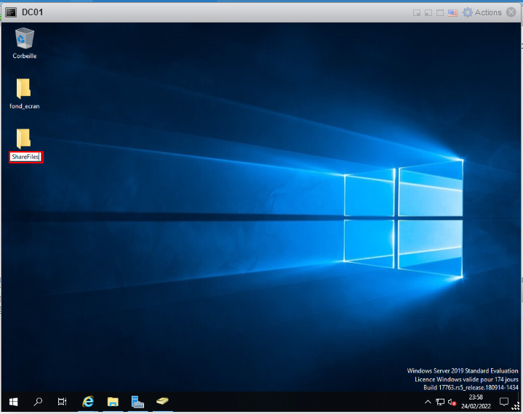
Task: Open Server Manager from the taskbar
Action: point(137,402)
